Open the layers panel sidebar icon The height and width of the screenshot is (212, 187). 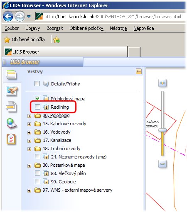point(11,75)
